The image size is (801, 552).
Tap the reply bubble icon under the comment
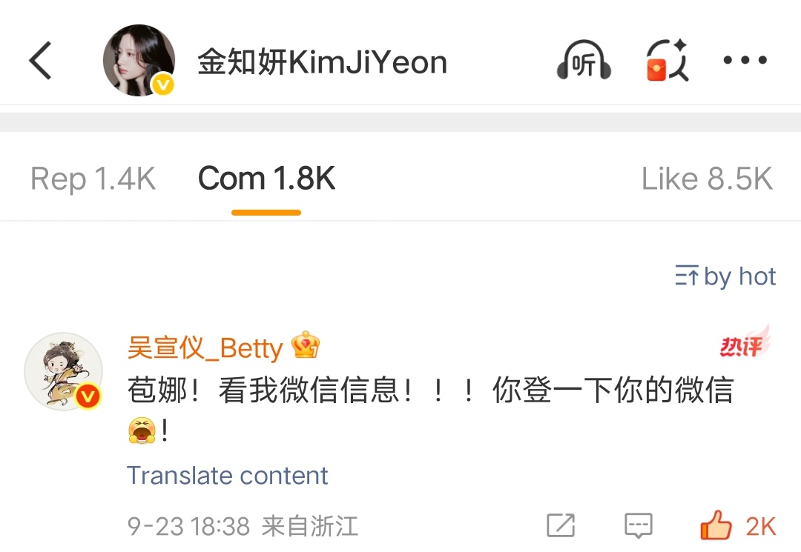(x=639, y=525)
